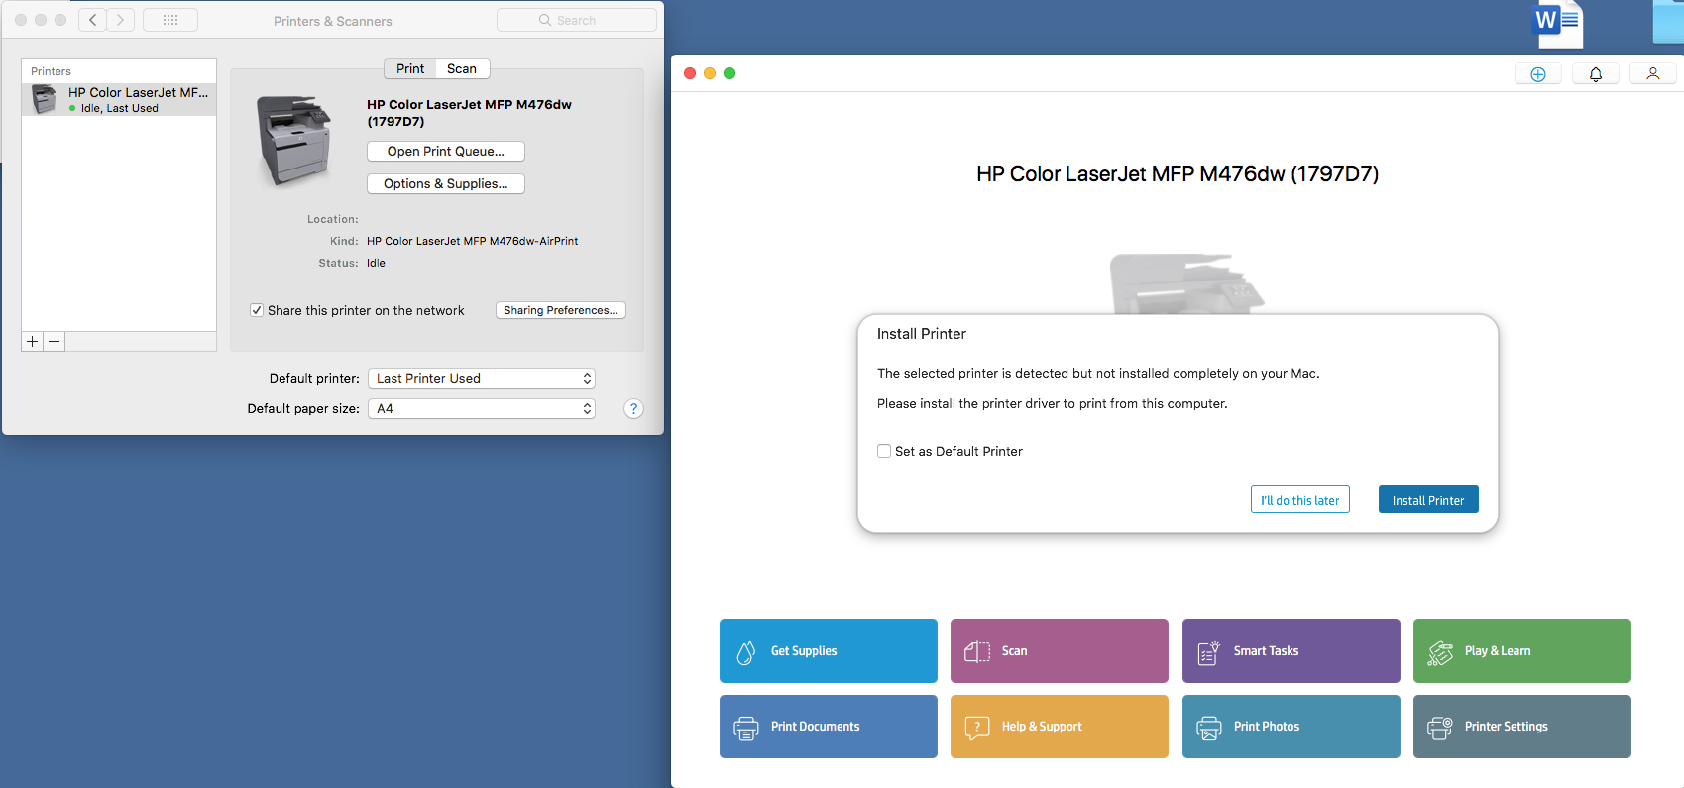Open Sharing Preferences
This screenshot has height=788, width=1684.
(561, 310)
